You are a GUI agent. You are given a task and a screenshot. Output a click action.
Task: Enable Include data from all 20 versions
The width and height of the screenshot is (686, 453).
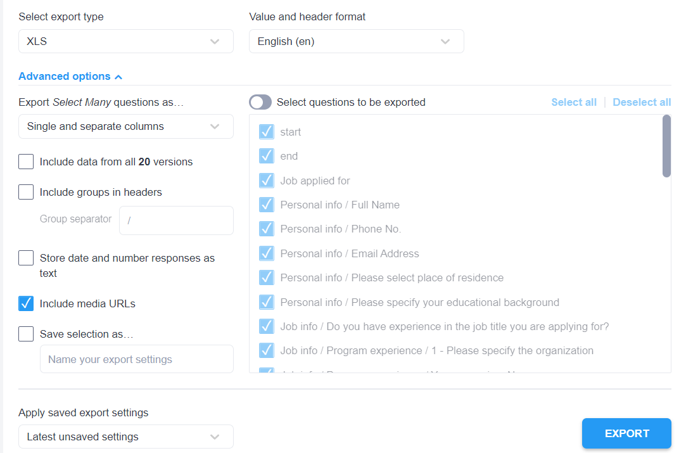pos(26,162)
